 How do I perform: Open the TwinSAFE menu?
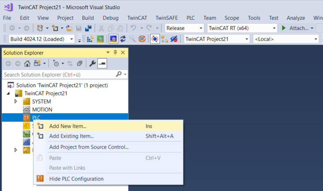(x=167, y=18)
